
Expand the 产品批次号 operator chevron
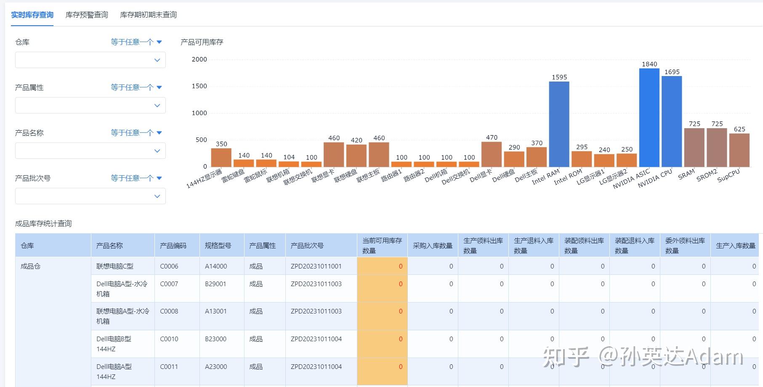click(x=160, y=178)
